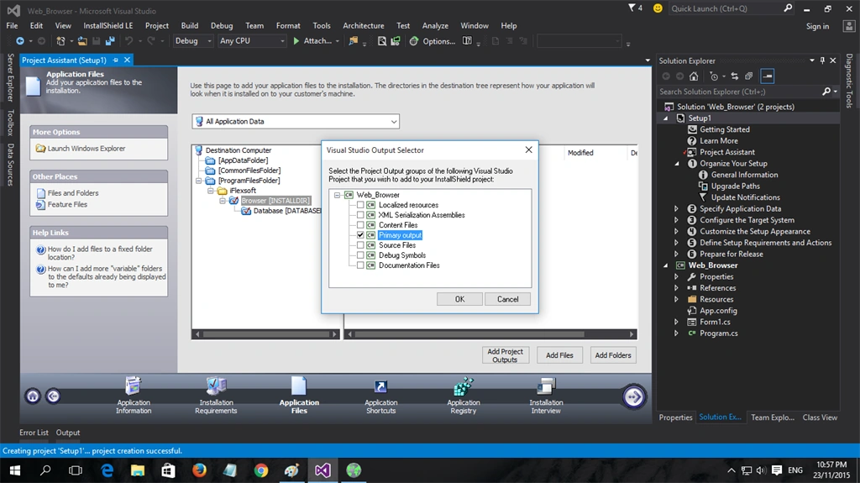Viewport: 860px width, 483px height.
Task: Check the Source Files checkbox
Action: (x=360, y=244)
